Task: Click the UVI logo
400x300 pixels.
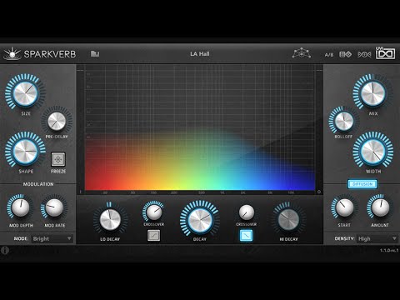Action: [x=385, y=52]
